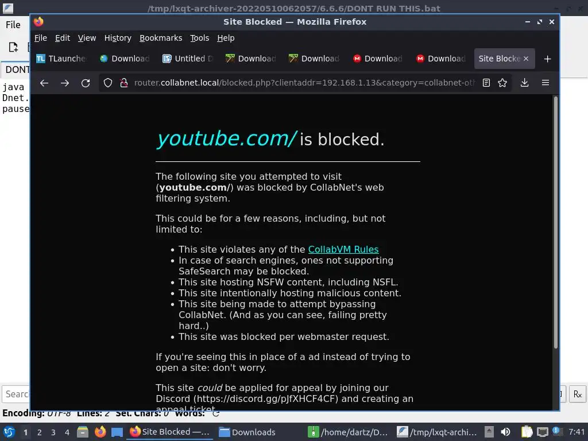This screenshot has height=441, width=588.
Task: Open File menu in the text editor behind
Action: pyautogui.click(x=13, y=25)
